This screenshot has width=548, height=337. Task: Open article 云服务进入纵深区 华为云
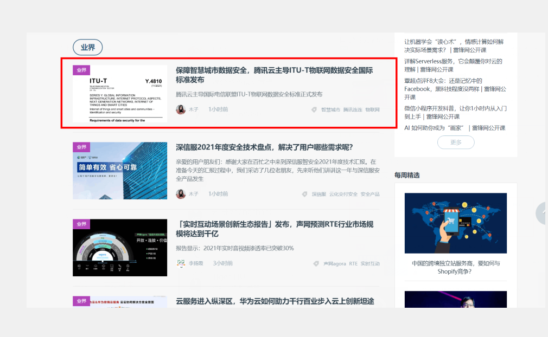click(x=275, y=301)
